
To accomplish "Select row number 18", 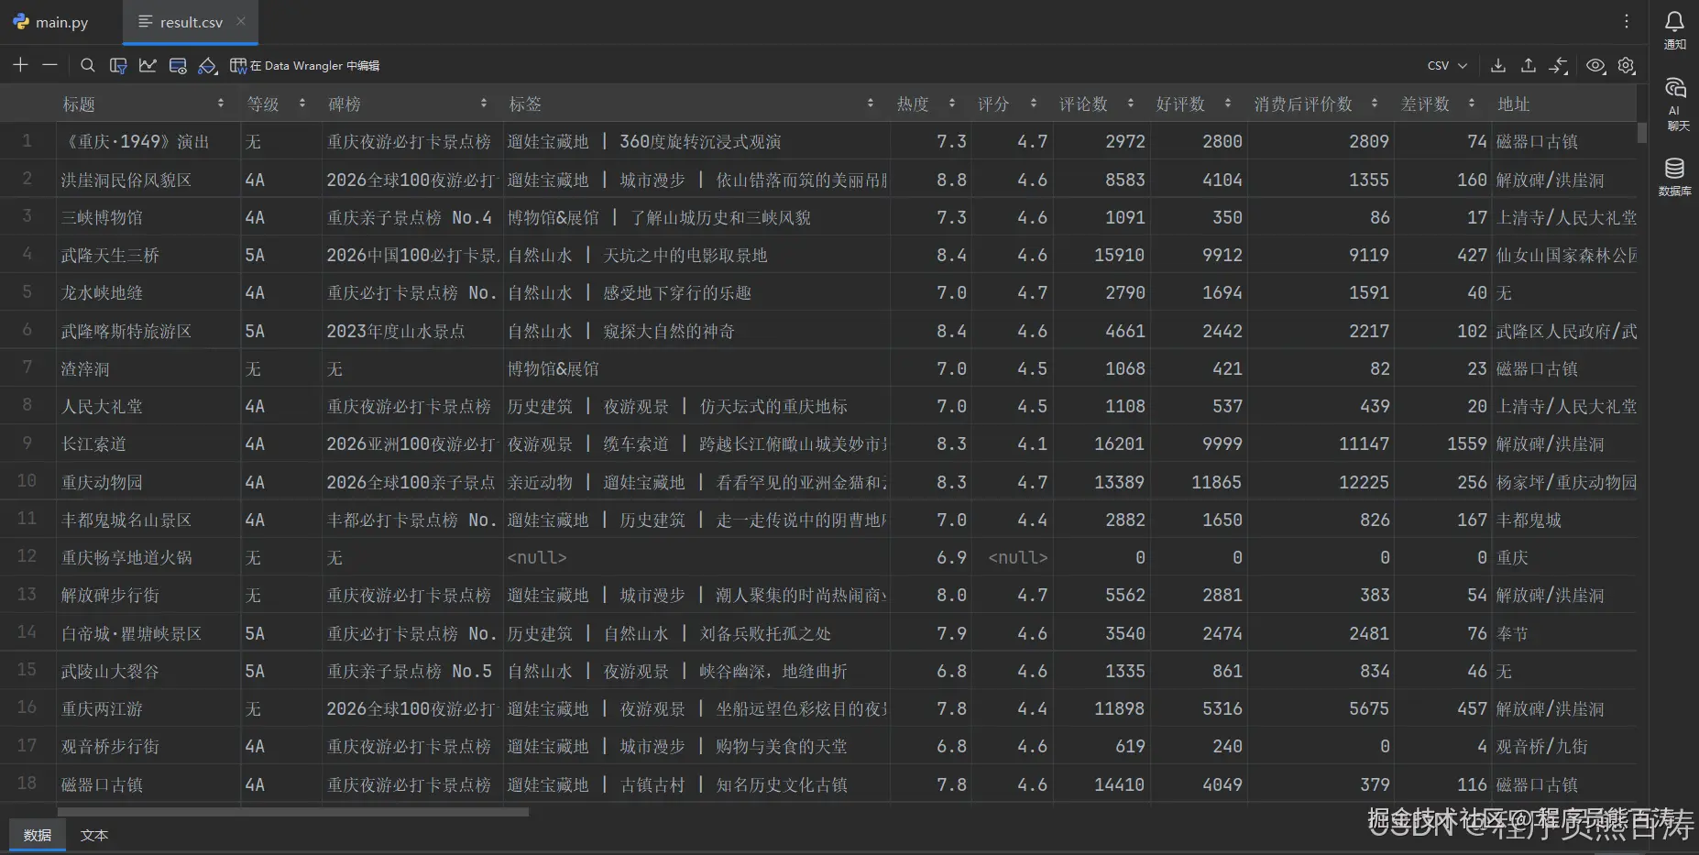I will click(x=27, y=784).
